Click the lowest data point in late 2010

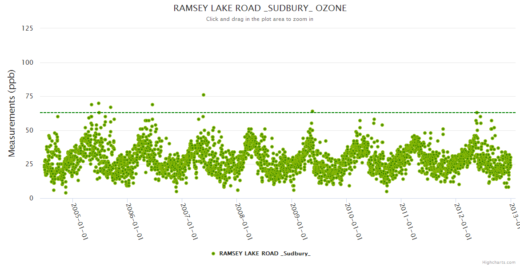click(x=387, y=192)
